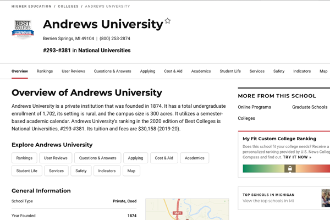This screenshot has width=330, height=220.
Task: Open the Online Programs link
Action: [254, 107]
